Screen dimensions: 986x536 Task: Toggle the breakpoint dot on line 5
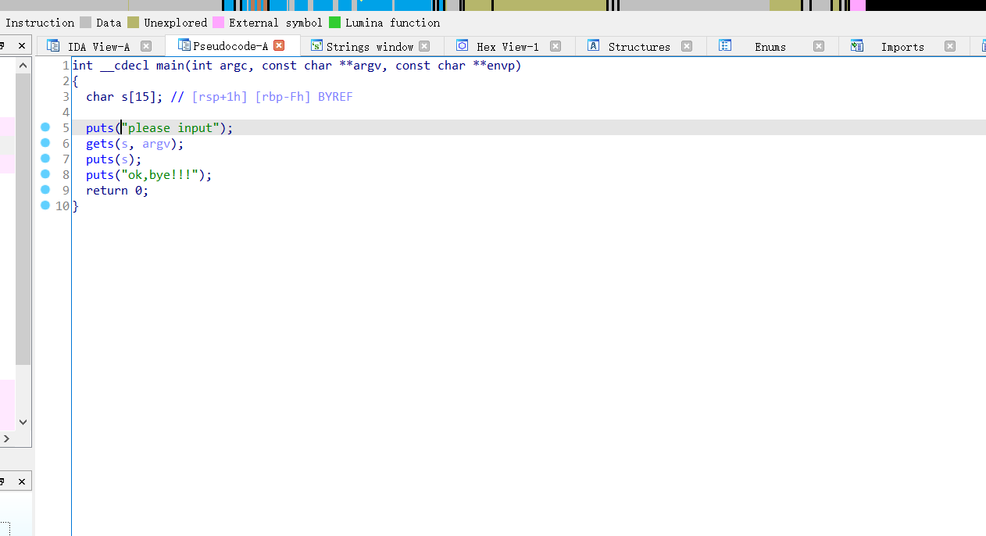click(45, 127)
